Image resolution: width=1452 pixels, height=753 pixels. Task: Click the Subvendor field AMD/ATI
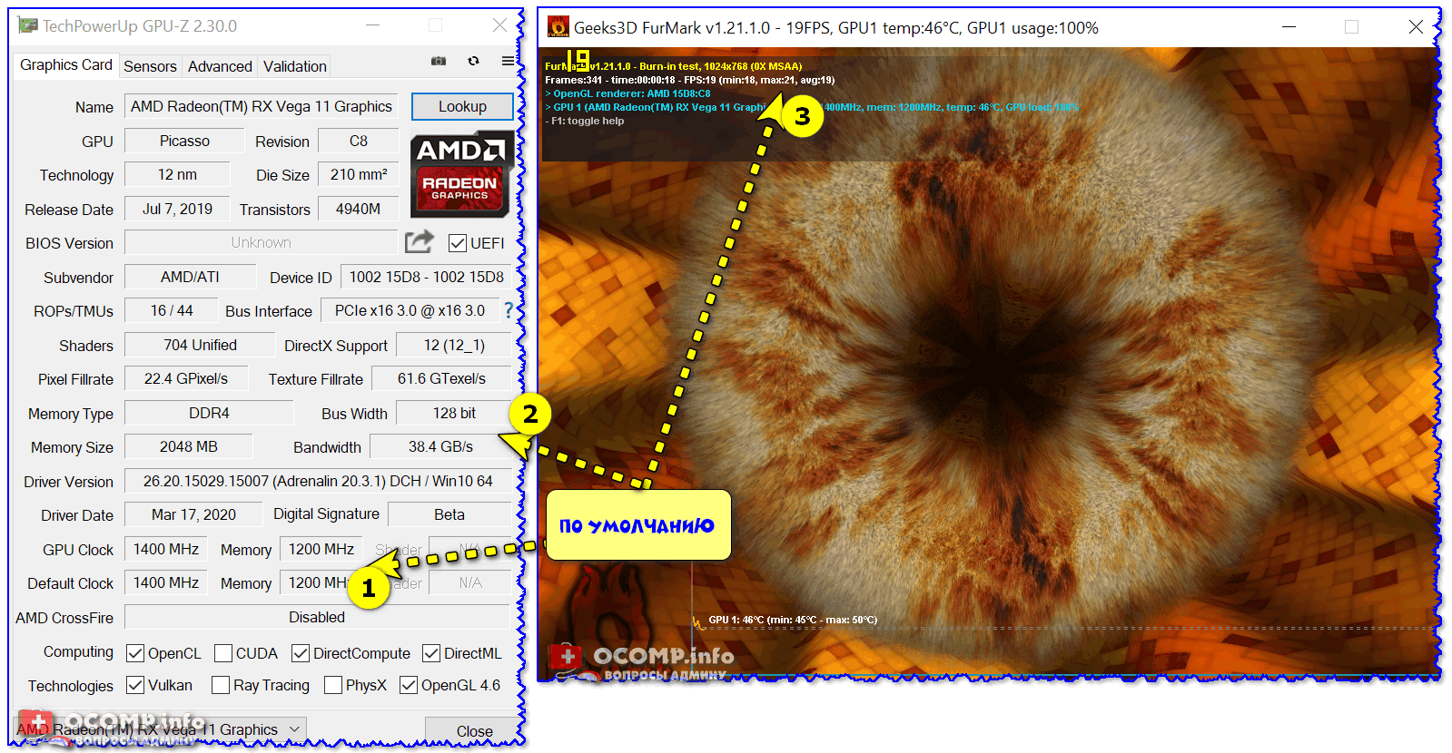tap(190, 277)
